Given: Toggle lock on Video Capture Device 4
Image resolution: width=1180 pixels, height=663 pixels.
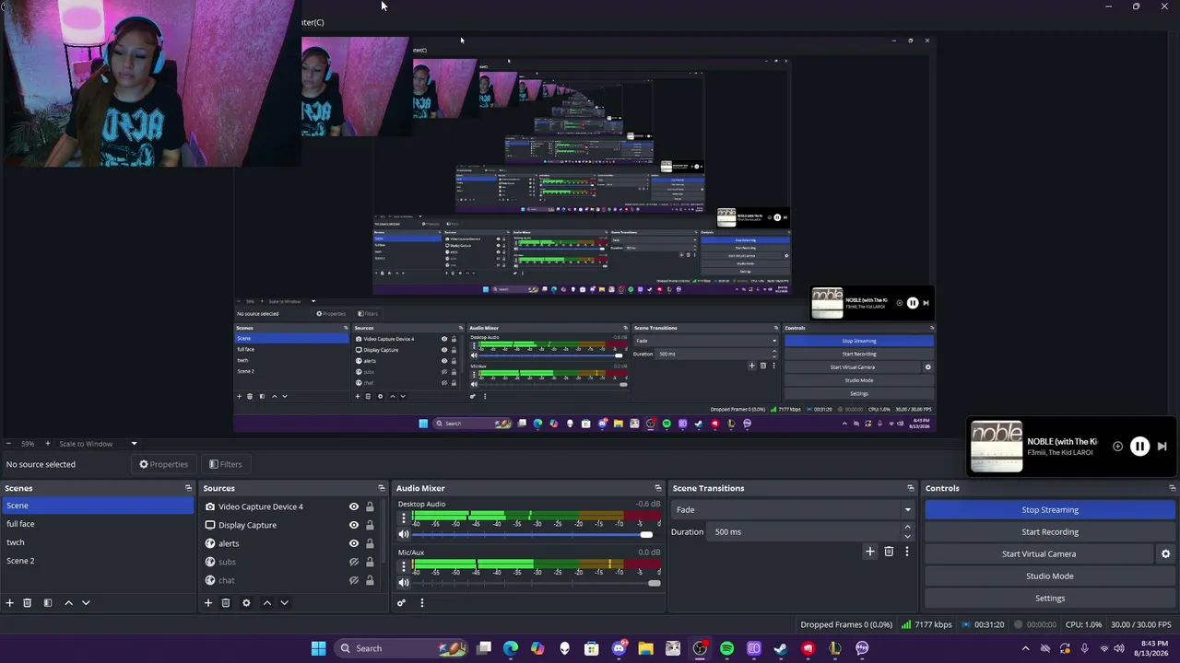Looking at the screenshot, I should (x=370, y=506).
